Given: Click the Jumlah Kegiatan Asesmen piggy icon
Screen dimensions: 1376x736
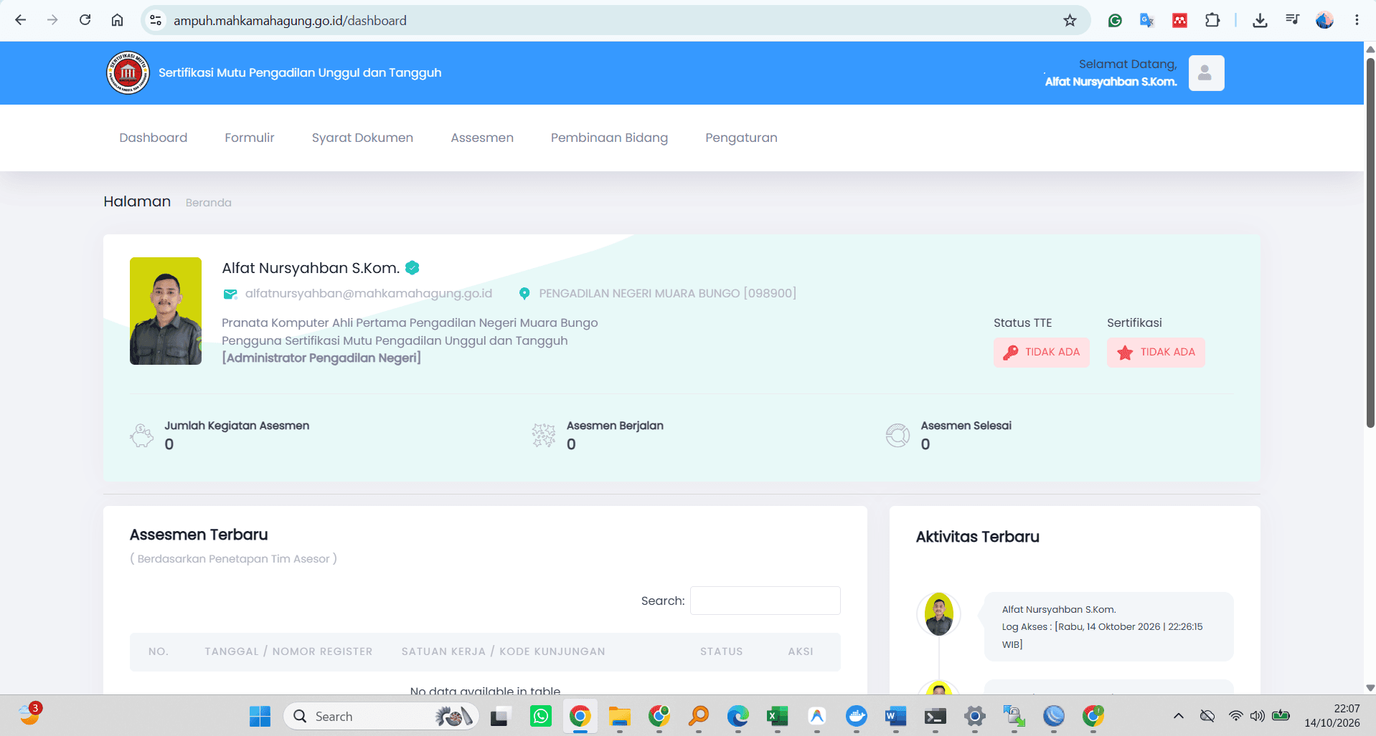Looking at the screenshot, I should 141,435.
